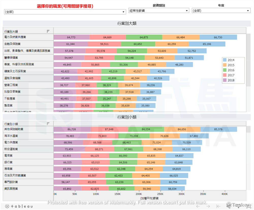Click the sort icon next to 行業別小類 header
The width and height of the screenshot is (254, 210).
point(48,124)
